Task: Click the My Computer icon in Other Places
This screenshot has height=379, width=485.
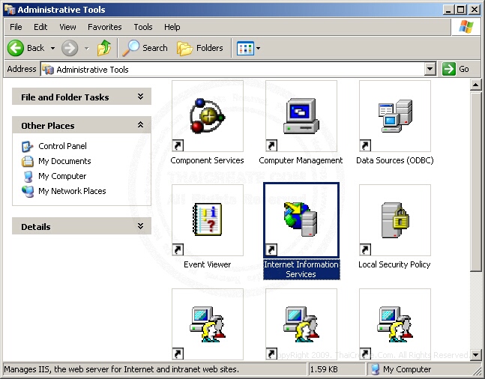Action: 28,176
